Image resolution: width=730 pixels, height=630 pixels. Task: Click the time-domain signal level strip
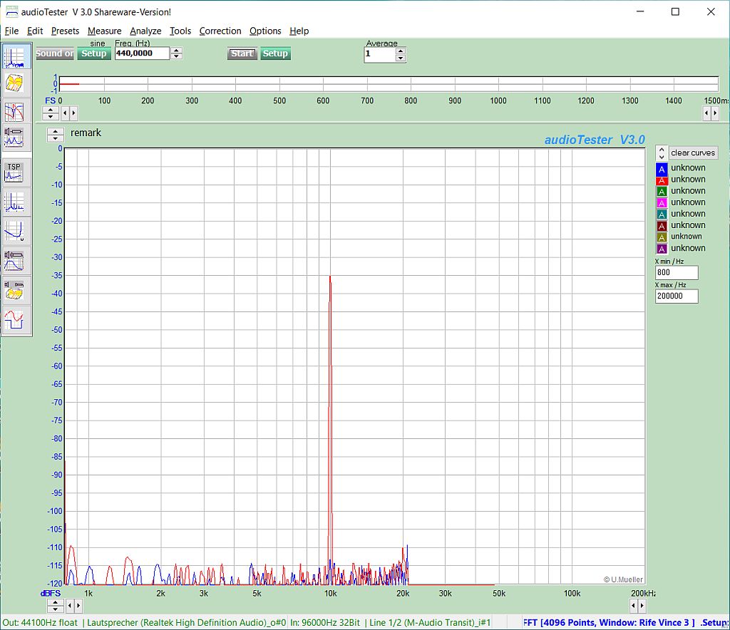pos(389,84)
